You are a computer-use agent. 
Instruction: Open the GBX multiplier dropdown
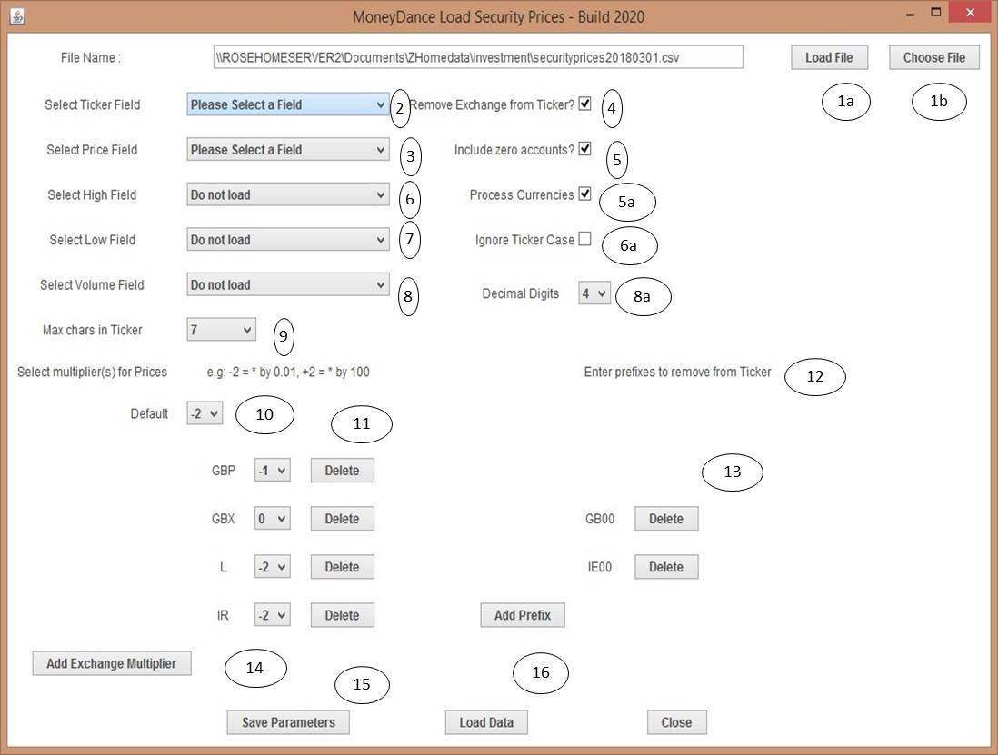(x=273, y=519)
